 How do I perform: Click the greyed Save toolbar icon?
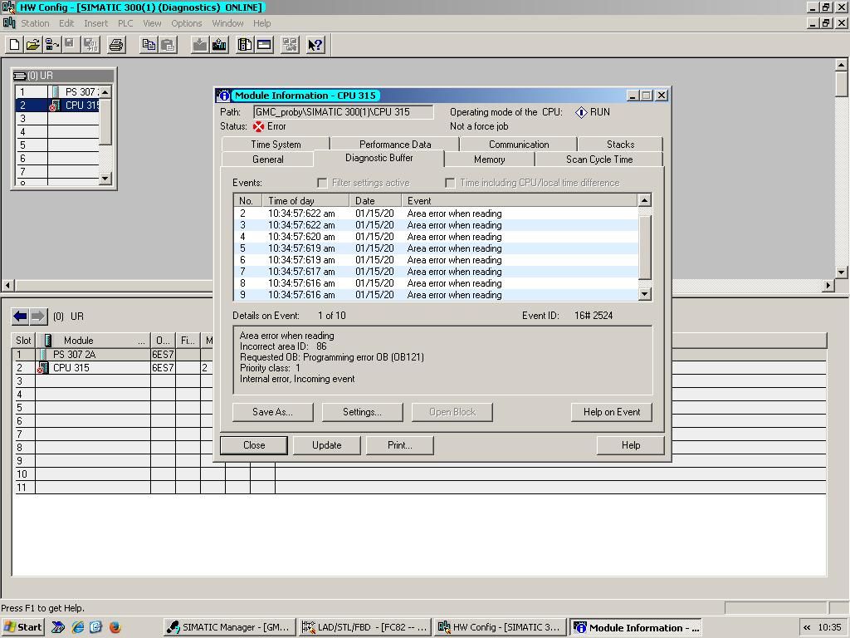[x=70, y=45]
